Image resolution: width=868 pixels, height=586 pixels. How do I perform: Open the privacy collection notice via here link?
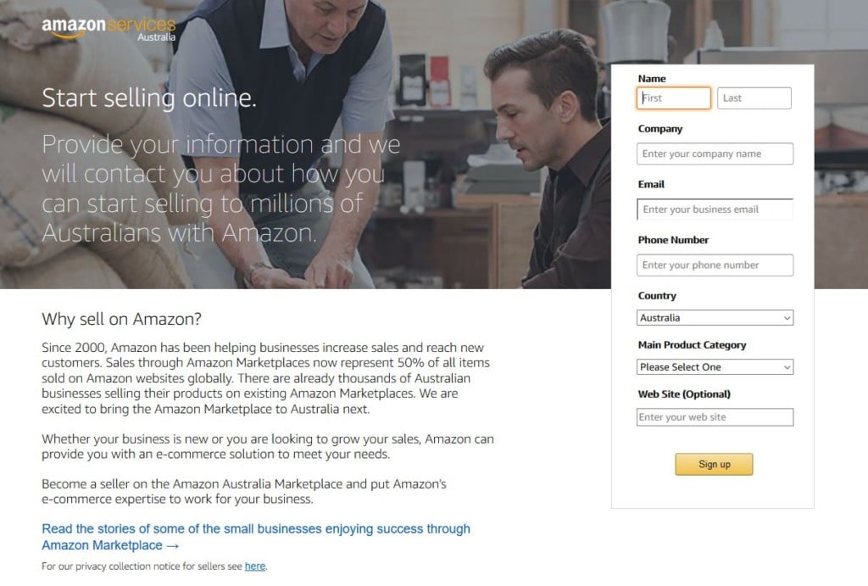pos(255,566)
